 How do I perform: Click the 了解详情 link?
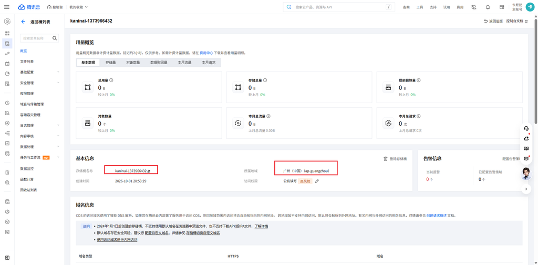(x=261, y=226)
